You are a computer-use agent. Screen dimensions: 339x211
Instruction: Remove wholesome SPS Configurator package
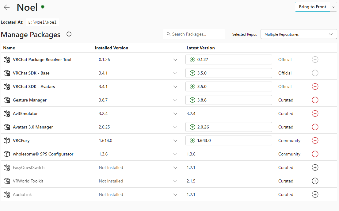[x=315, y=154]
